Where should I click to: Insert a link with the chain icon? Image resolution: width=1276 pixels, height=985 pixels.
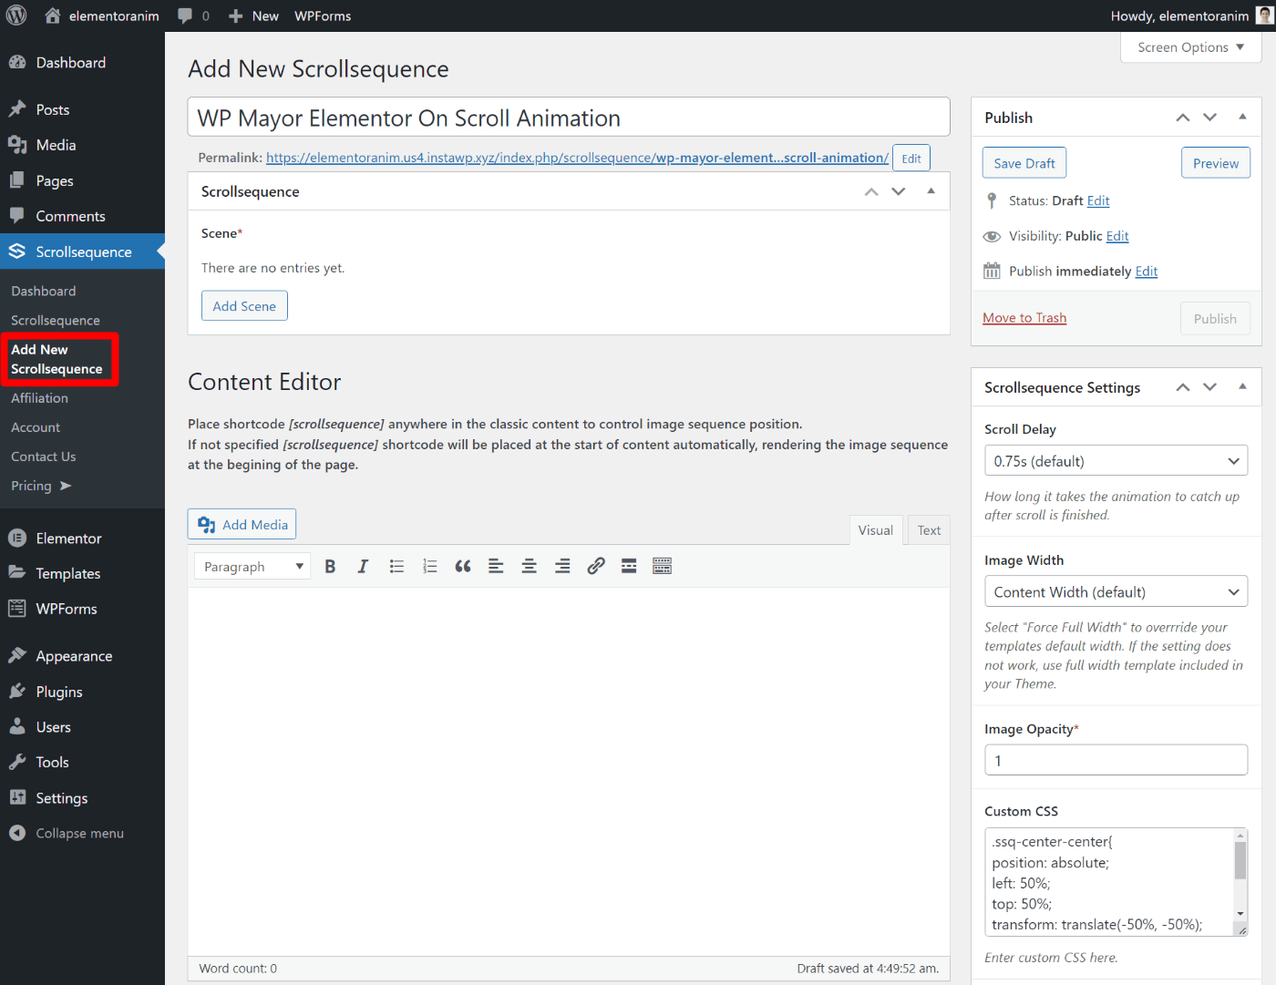click(596, 567)
